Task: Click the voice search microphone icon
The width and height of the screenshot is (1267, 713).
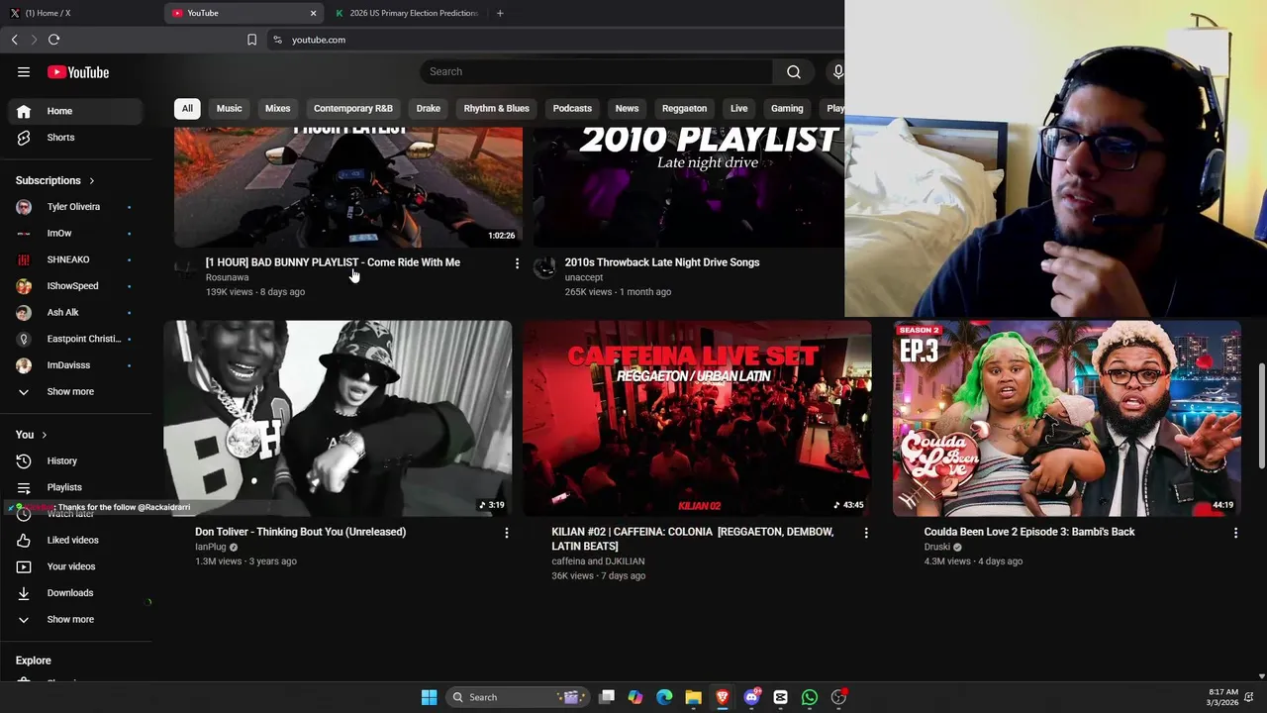Action: 837,71
